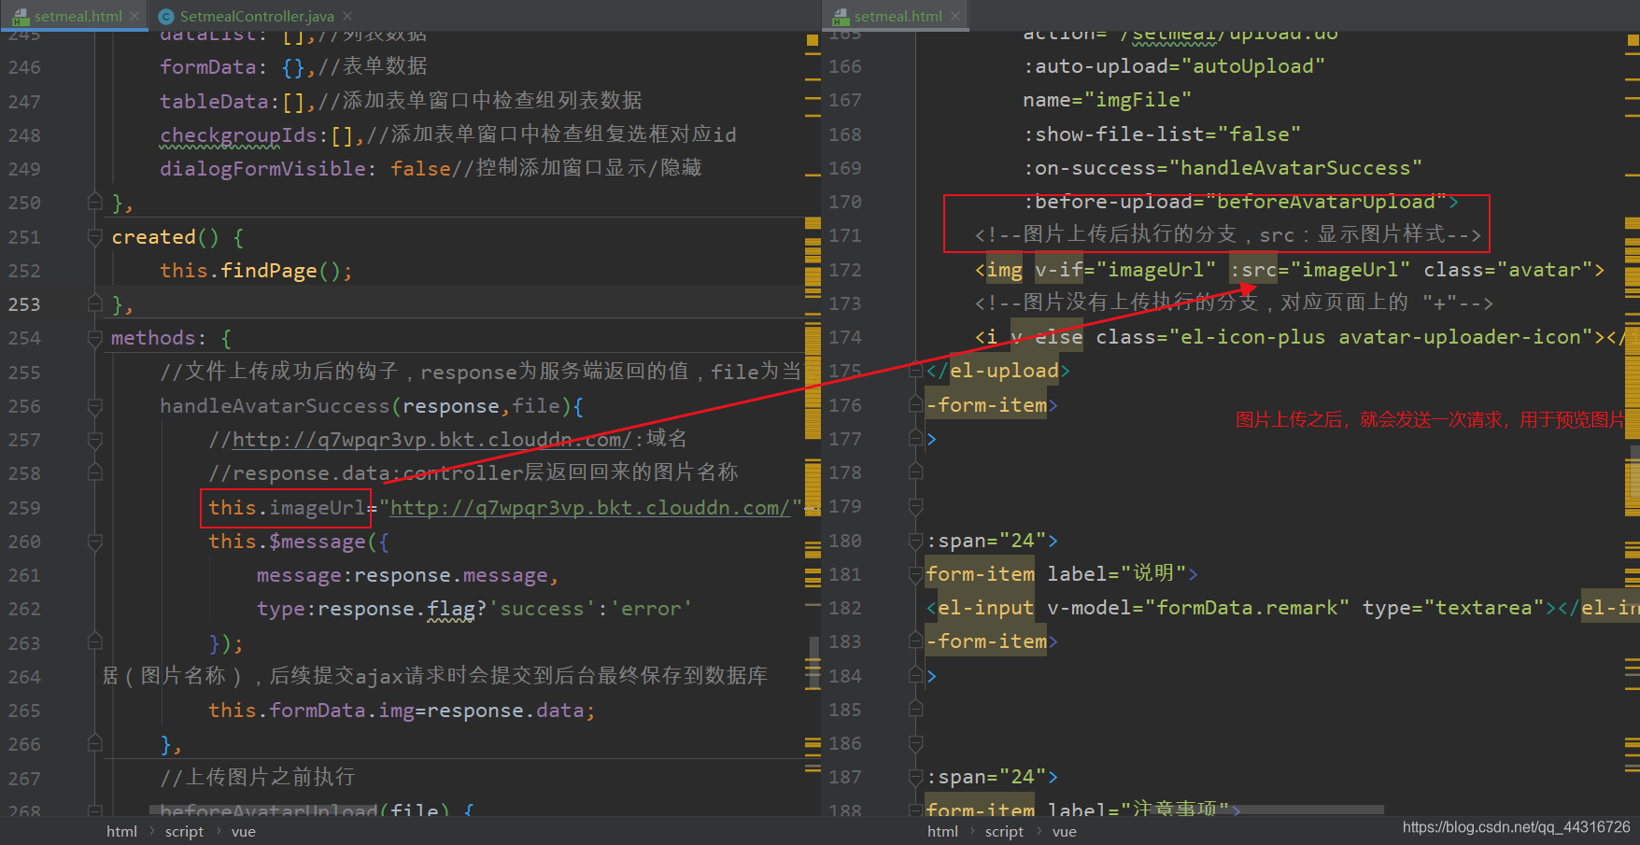The height and width of the screenshot is (845, 1640).
Task: Click class="avatar" on line 172
Action: pyautogui.click(x=1507, y=270)
